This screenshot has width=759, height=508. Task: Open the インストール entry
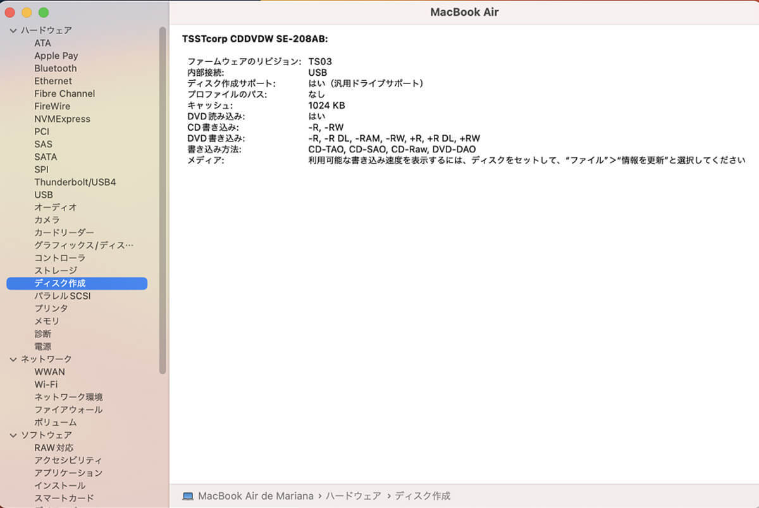tap(60, 485)
